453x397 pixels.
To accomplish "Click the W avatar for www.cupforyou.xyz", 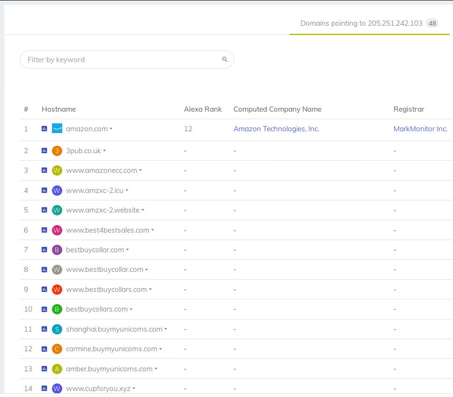I will tap(57, 388).
